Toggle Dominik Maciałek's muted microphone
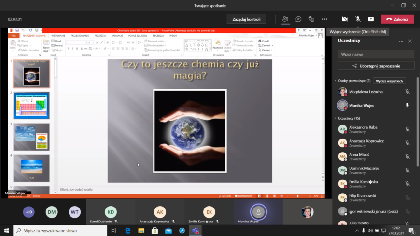420x236 pixels. (x=407, y=170)
